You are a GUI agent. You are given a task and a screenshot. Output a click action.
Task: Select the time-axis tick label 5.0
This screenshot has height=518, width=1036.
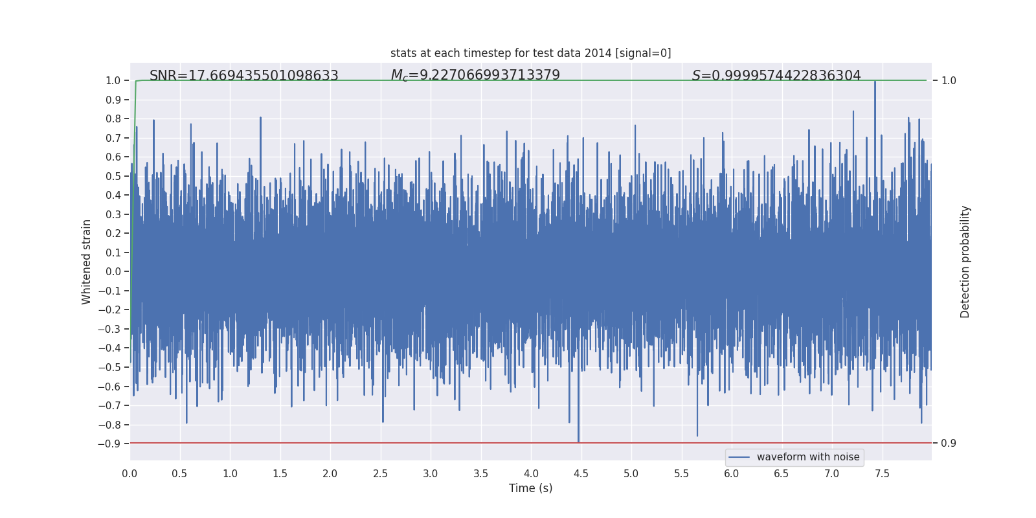tap(631, 473)
